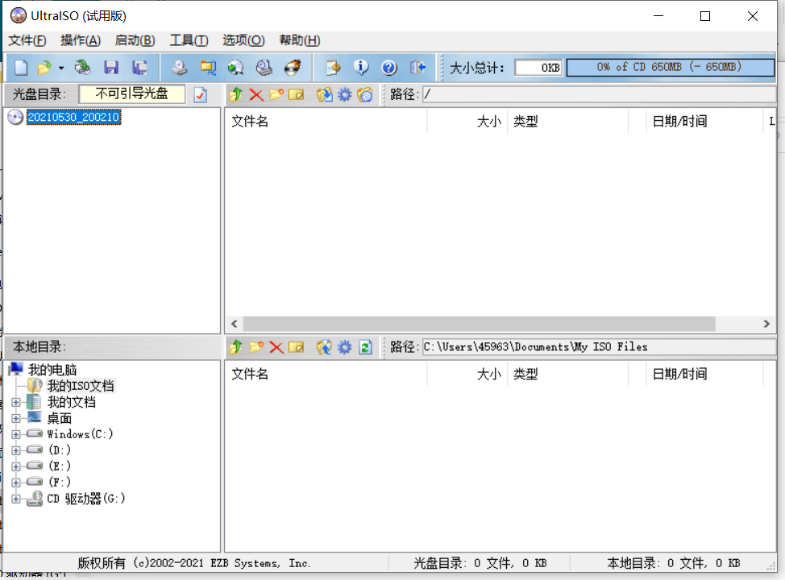Click the Extract icon in disc toolbar

coord(325,94)
